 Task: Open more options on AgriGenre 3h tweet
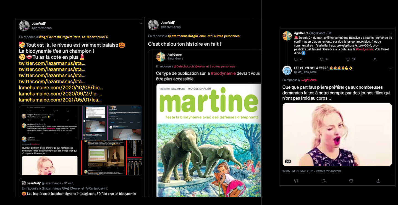tap(390, 33)
